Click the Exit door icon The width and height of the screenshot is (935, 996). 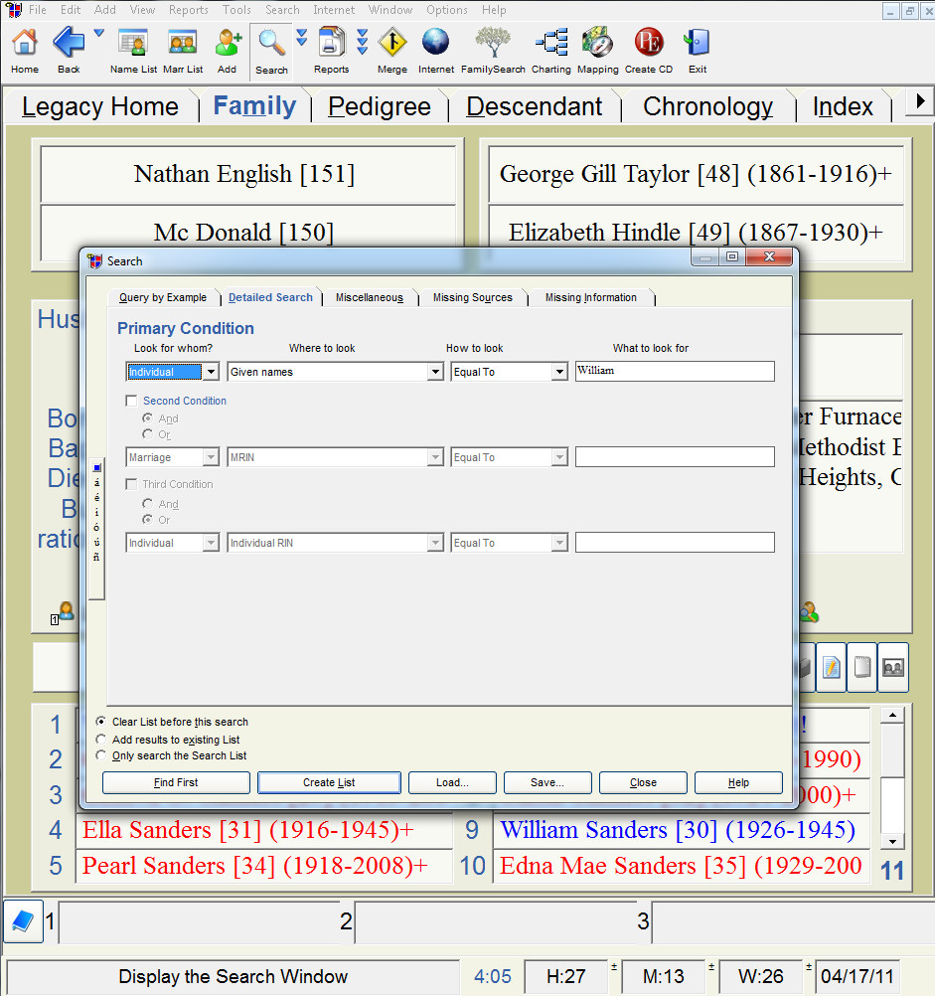[x=697, y=43]
